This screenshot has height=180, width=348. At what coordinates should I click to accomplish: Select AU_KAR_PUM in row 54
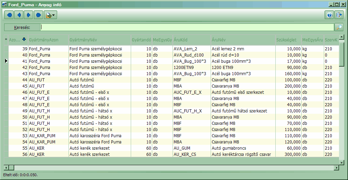tap(48, 142)
